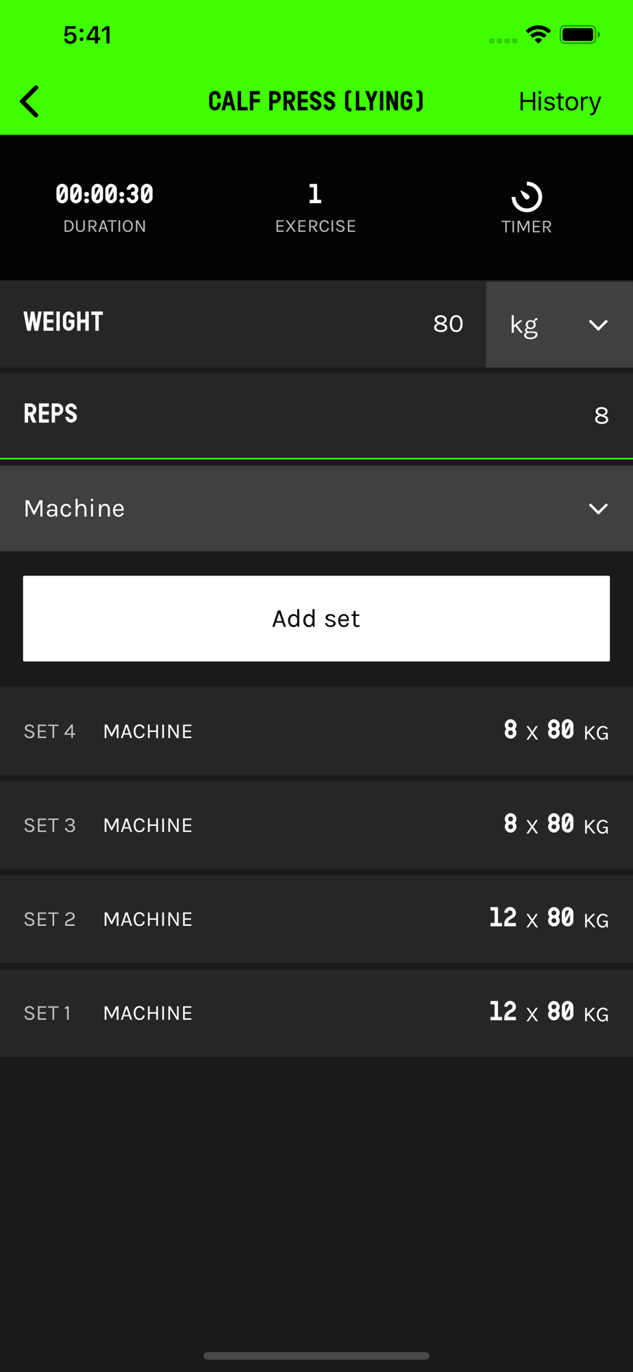Tap the cellular signal dots indicator
Screen dimensions: 633x1372
tap(503, 40)
